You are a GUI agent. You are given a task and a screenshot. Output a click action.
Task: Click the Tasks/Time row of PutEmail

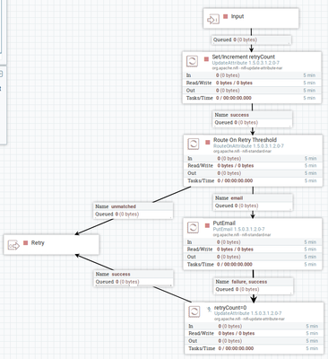coord(253,264)
